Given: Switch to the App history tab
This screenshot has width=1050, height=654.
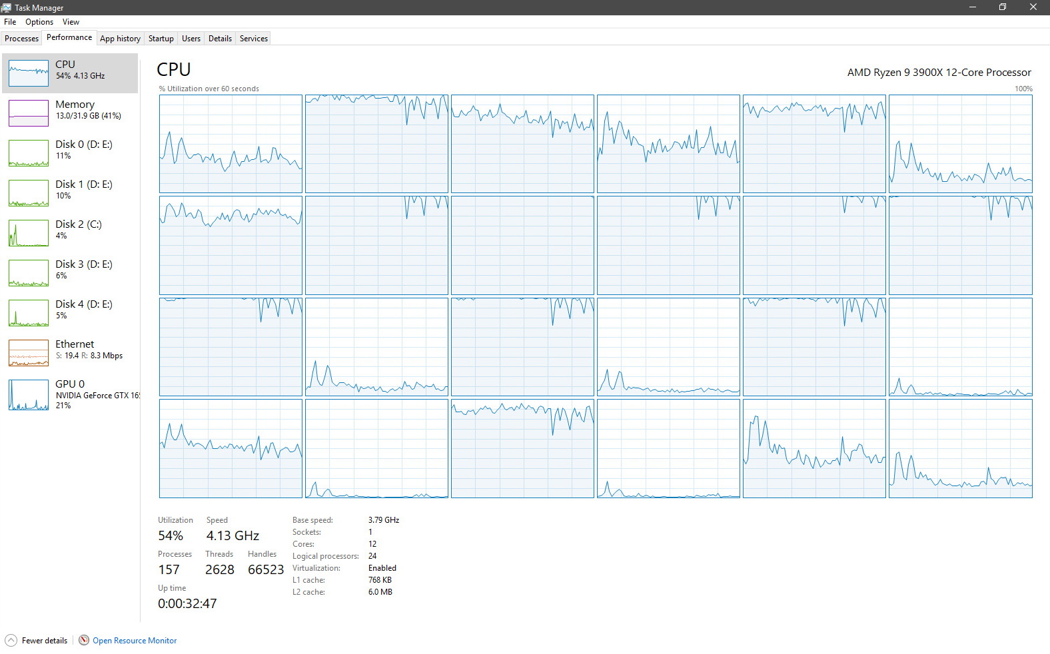Looking at the screenshot, I should (x=120, y=39).
